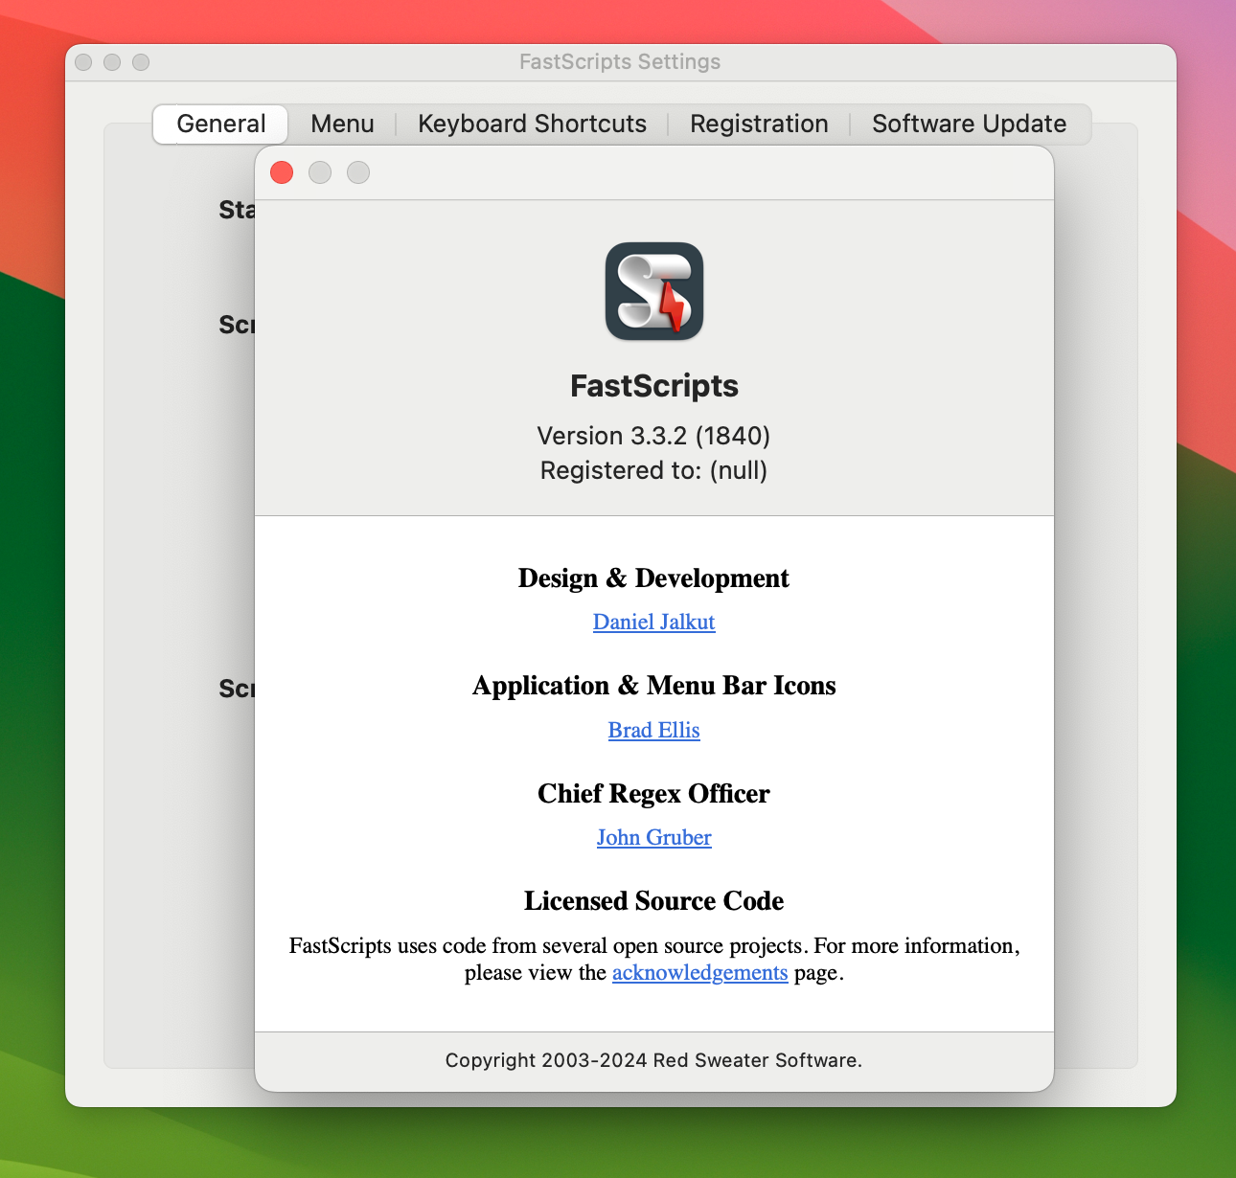
Task: Minimize the About FastScripts window
Action: pos(319,172)
